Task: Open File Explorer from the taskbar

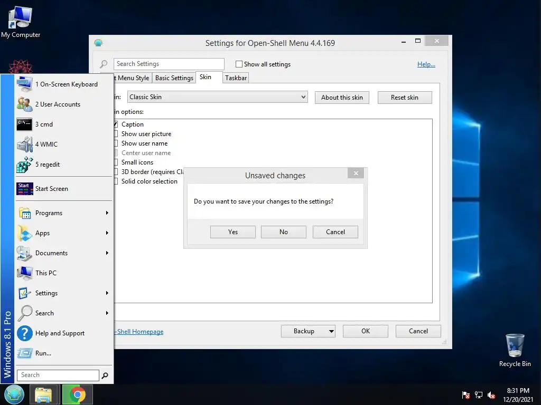Action: pos(43,394)
